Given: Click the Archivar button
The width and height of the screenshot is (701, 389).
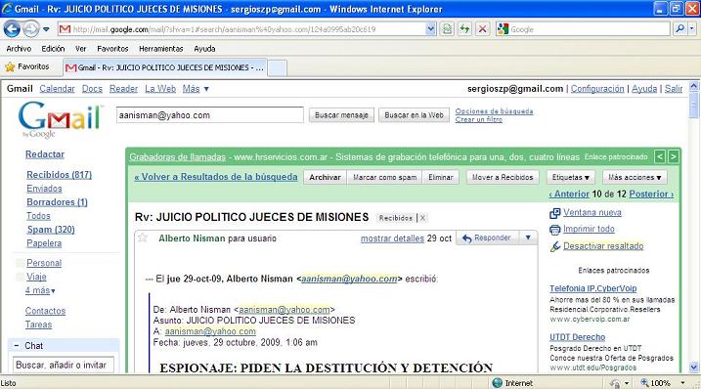Looking at the screenshot, I should pyautogui.click(x=325, y=177).
